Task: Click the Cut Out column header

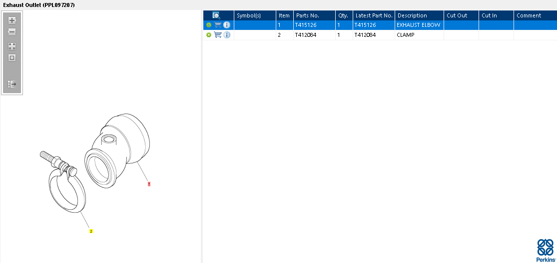Action: click(461, 15)
